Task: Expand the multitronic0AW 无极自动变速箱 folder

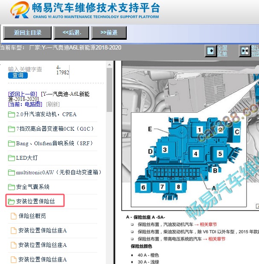Action: click(x=59, y=172)
